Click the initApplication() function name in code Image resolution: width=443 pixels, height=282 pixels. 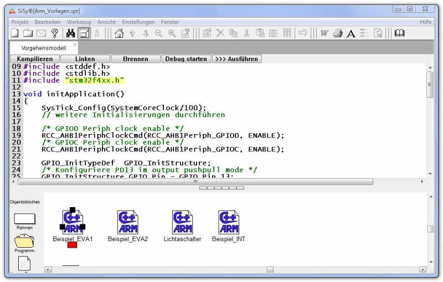click(85, 94)
